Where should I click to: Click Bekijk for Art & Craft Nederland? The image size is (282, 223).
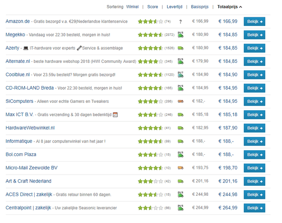(254, 182)
